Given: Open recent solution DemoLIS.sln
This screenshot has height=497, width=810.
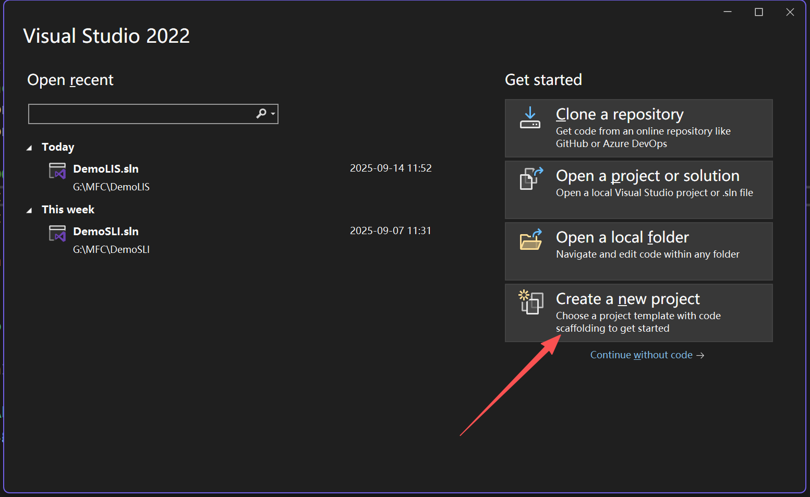Looking at the screenshot, I should (x=106, y=169).
